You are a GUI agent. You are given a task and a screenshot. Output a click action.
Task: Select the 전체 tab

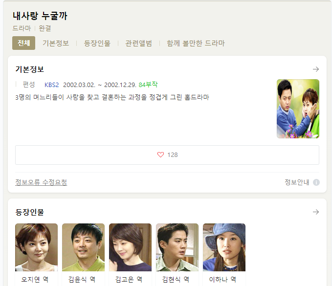pos(23,43)
